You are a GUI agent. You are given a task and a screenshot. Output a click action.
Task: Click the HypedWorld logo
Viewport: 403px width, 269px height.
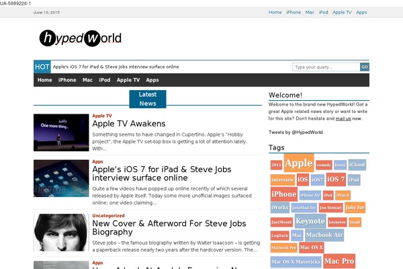click(x=80, y=38)
